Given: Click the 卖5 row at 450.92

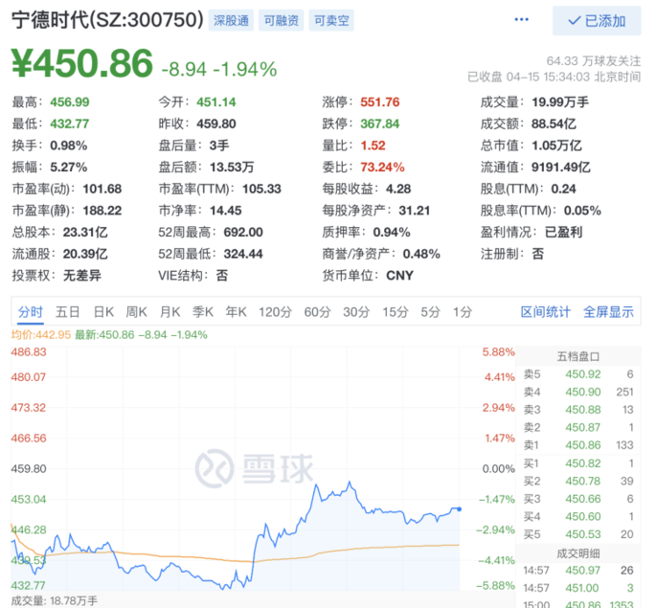Looking at the screenshot, I should pos(578,373).
